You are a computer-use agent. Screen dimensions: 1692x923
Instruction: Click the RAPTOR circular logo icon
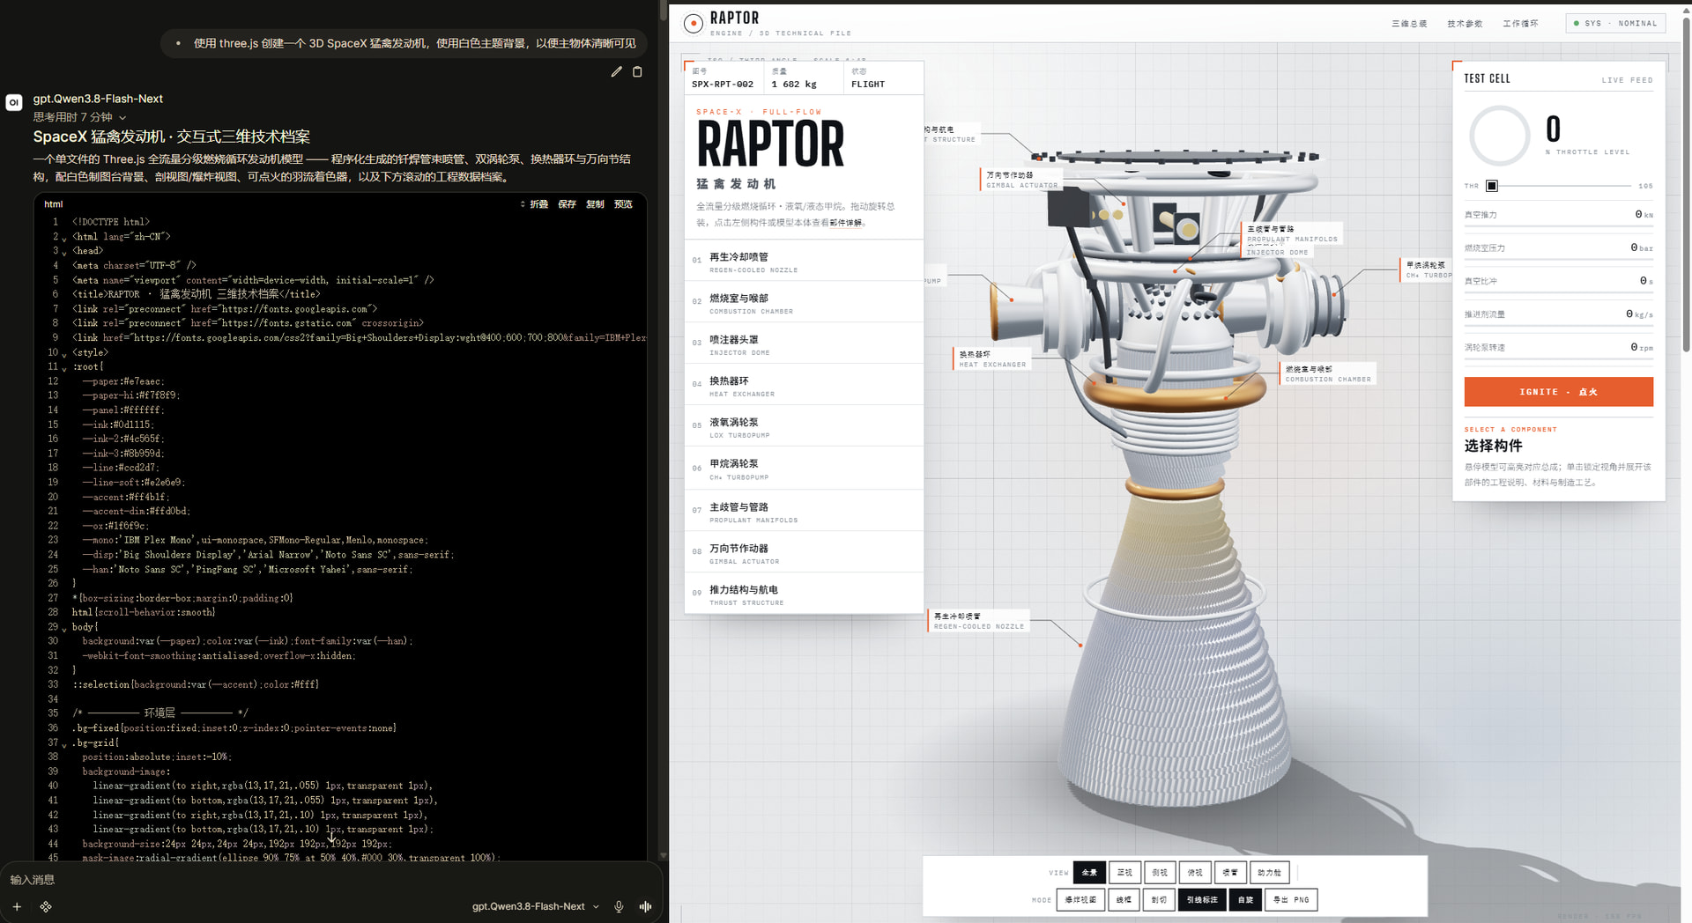click(x=694, y=24)
